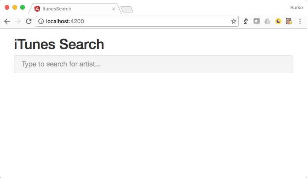
Task: Select the ItunesSearch tab
Action: coord(75,9)
